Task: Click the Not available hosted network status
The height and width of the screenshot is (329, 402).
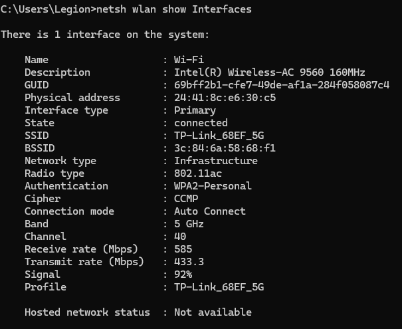Action: tap(213, 312)
